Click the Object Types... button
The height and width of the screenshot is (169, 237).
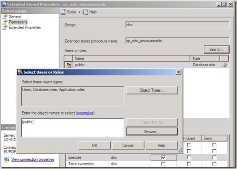coord(152,90)
